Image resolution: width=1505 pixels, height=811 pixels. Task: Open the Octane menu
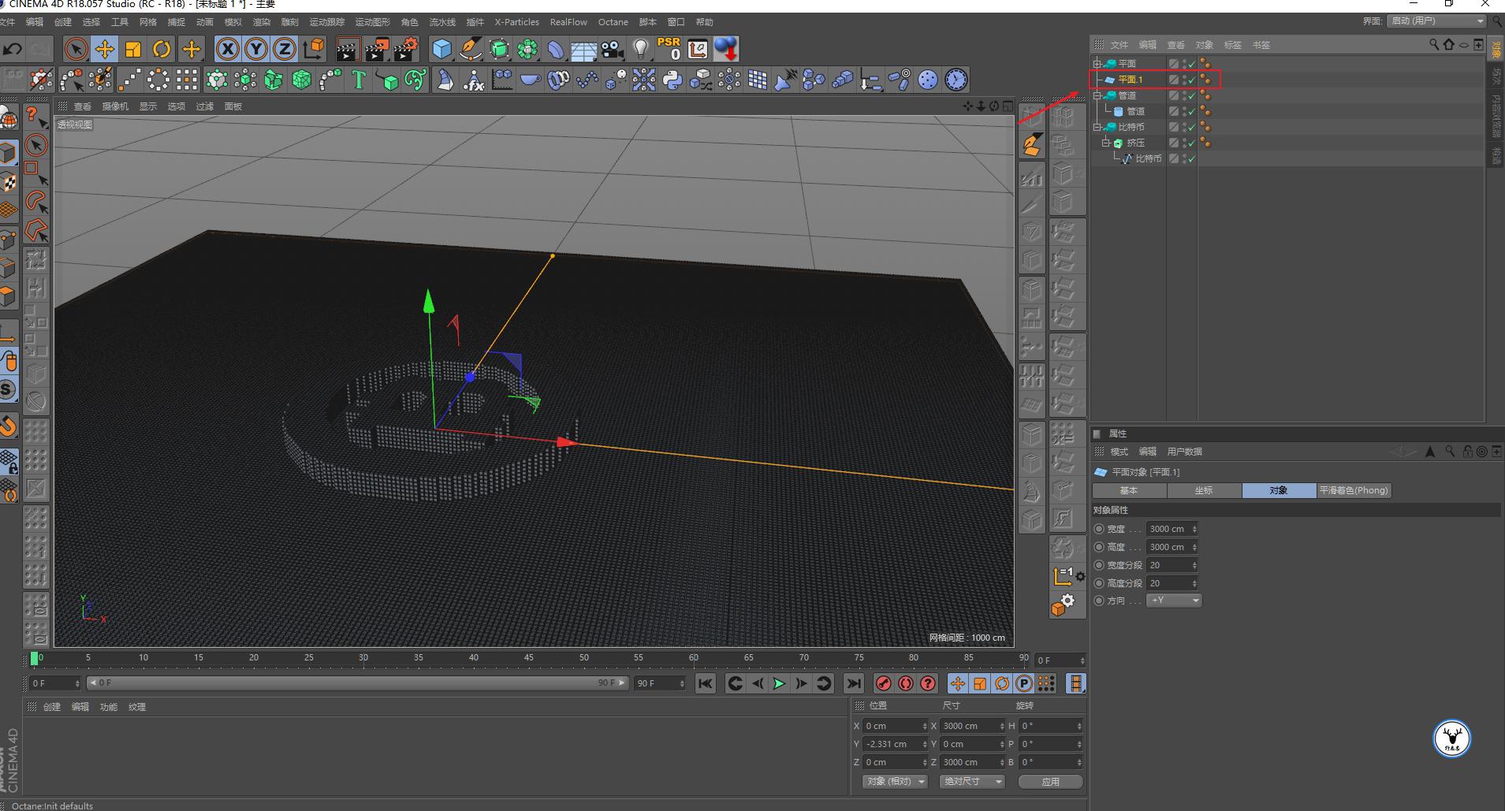tap(613, 22)
